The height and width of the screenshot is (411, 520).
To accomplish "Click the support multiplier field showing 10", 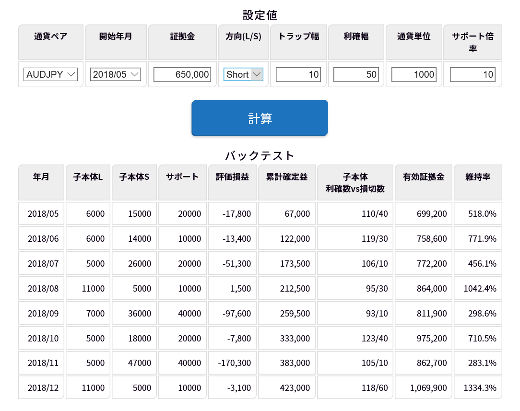I will 473,74.
